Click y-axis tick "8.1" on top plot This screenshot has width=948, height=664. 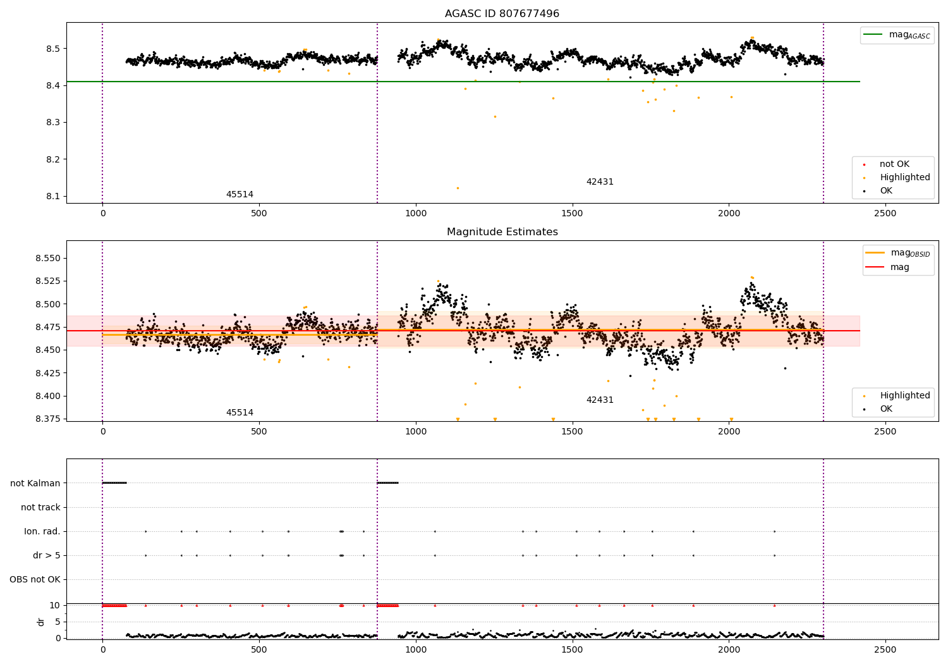53,197
